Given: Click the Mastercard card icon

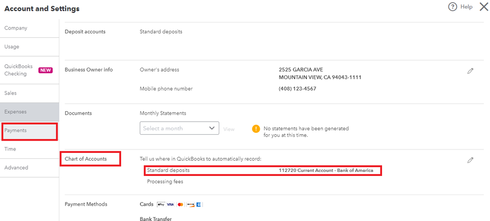Looking at the screenshot, I should coord(180,204).
